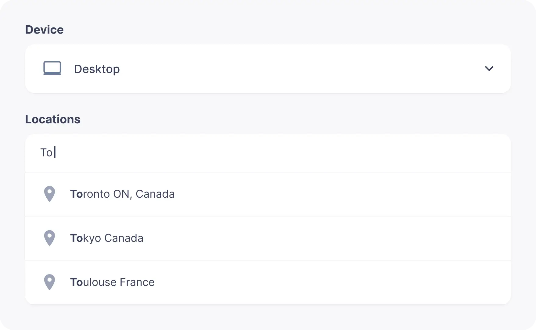Select Toronto ON, Canada from suggestions

coord(123,194)
